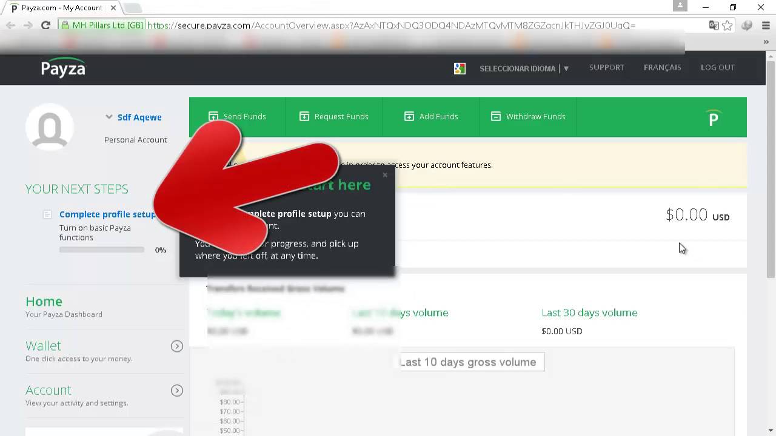Click the Request Funds icon
The height and width of the screenshot is (436, 776).
[304, 116]
